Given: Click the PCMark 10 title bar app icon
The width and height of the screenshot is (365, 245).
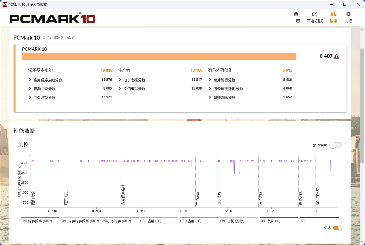Looking at the screenshot, I should click(x=5, y=4).
